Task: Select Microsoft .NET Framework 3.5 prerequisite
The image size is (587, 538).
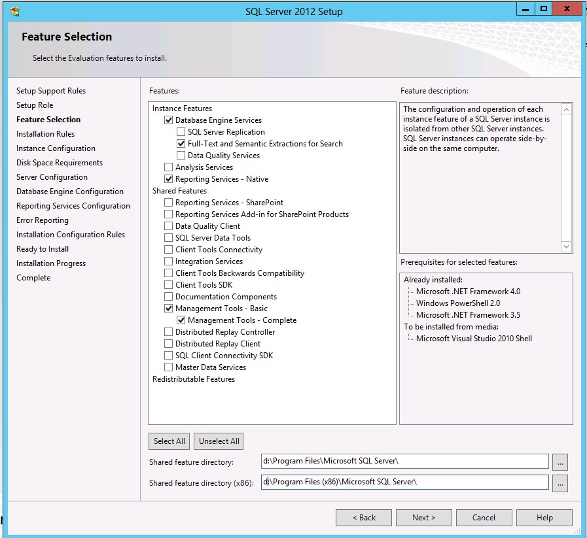Action: (469, 315)
